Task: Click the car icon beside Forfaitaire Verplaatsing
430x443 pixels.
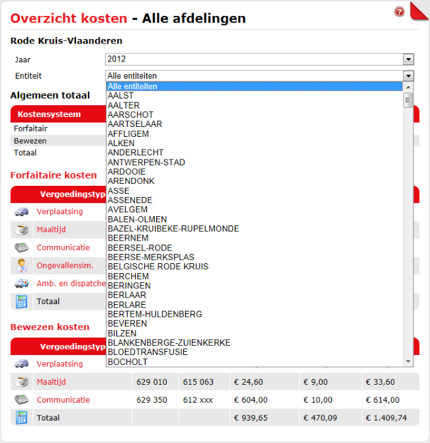Action: [21, 212]
